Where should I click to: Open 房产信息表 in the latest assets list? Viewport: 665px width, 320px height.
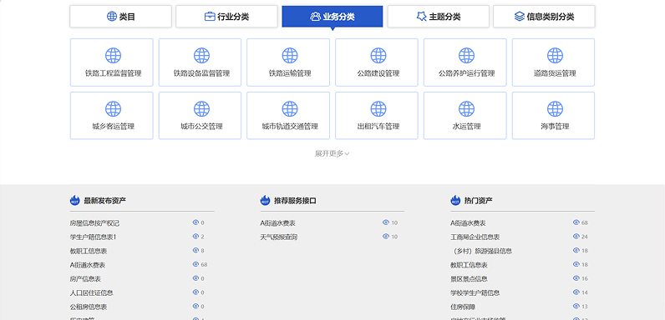coord(85,279)
